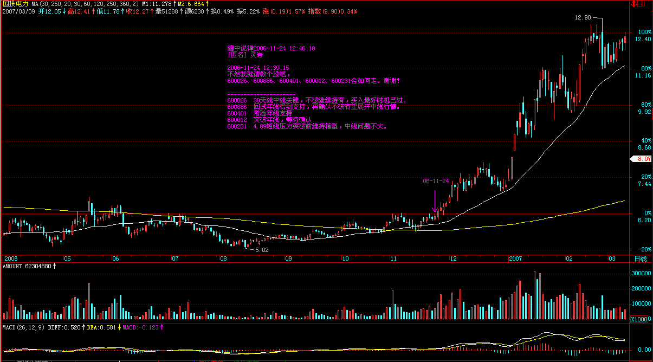This screenshot has width=653, height=362.
Task: Click the red anchor icon at top right
Action: (635, 4)
